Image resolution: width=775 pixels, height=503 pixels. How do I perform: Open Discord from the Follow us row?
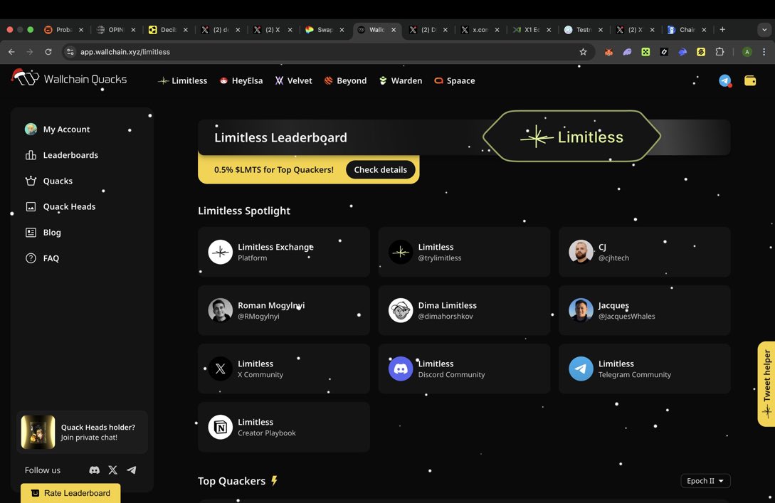tap(95, 470)
